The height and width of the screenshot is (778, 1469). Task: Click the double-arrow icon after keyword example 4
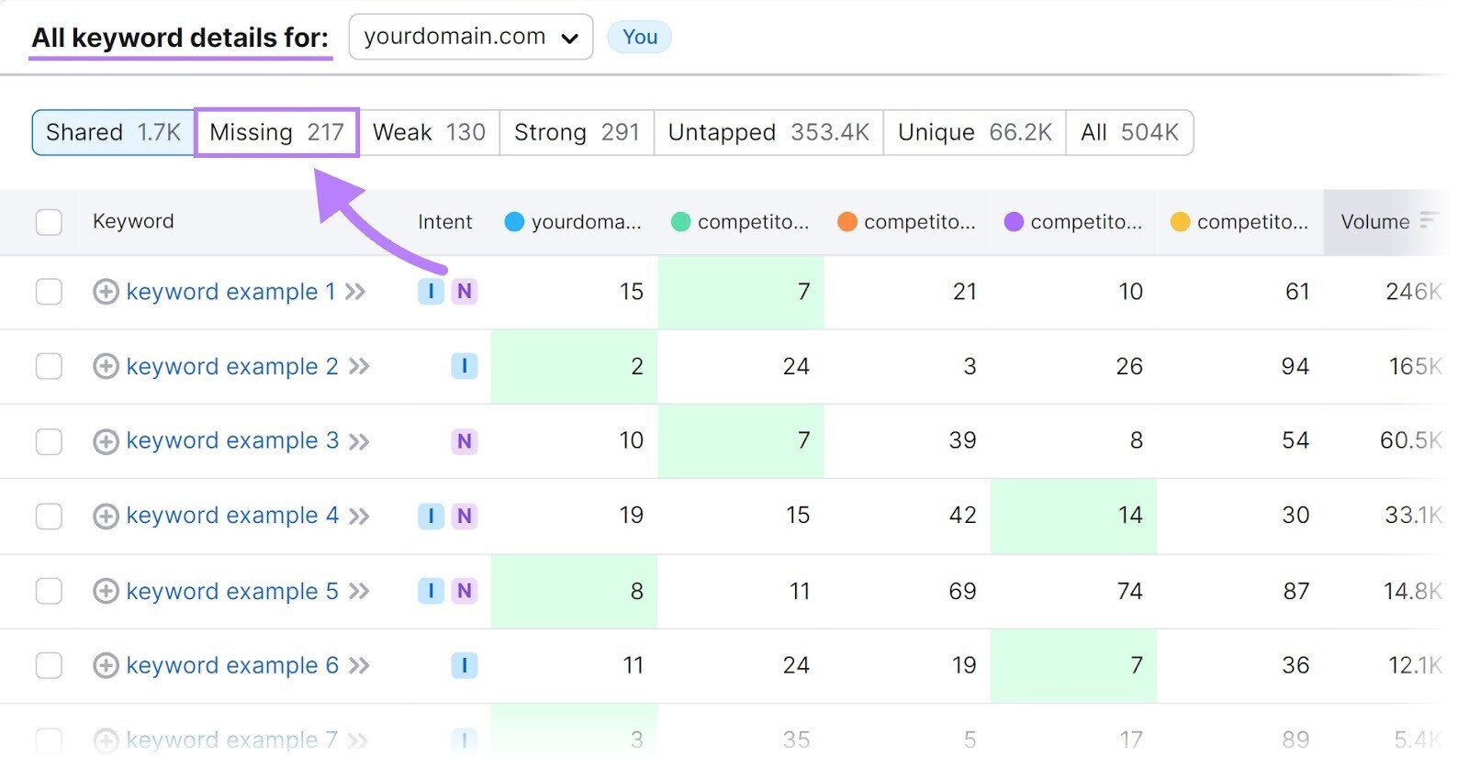tap(359, 517)
